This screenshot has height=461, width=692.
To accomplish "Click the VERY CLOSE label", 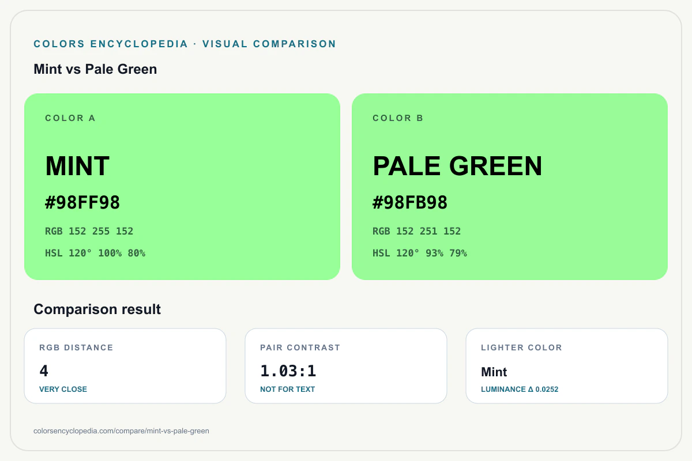I will [63, 390].
